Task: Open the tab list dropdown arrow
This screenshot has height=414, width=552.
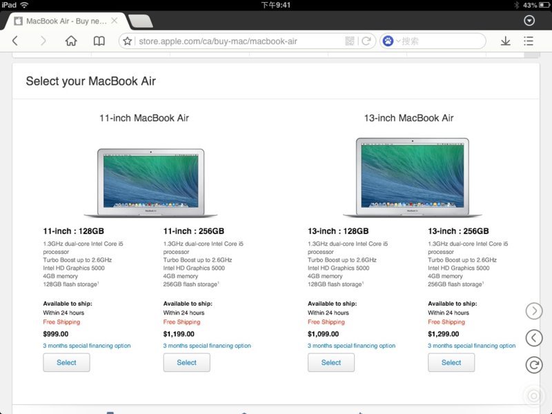Action: click(x=529, y=21)
